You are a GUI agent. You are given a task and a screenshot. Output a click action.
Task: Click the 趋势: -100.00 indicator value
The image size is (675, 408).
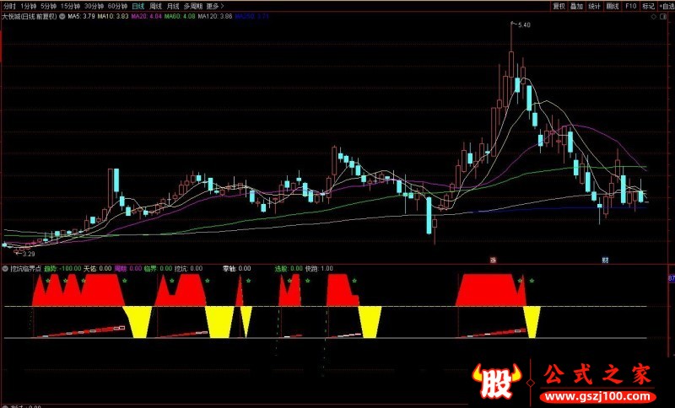(62, 269)
